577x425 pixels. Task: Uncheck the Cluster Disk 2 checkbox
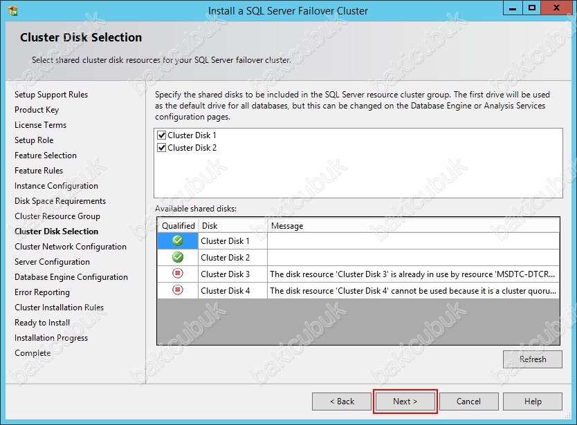click(161, 147)
